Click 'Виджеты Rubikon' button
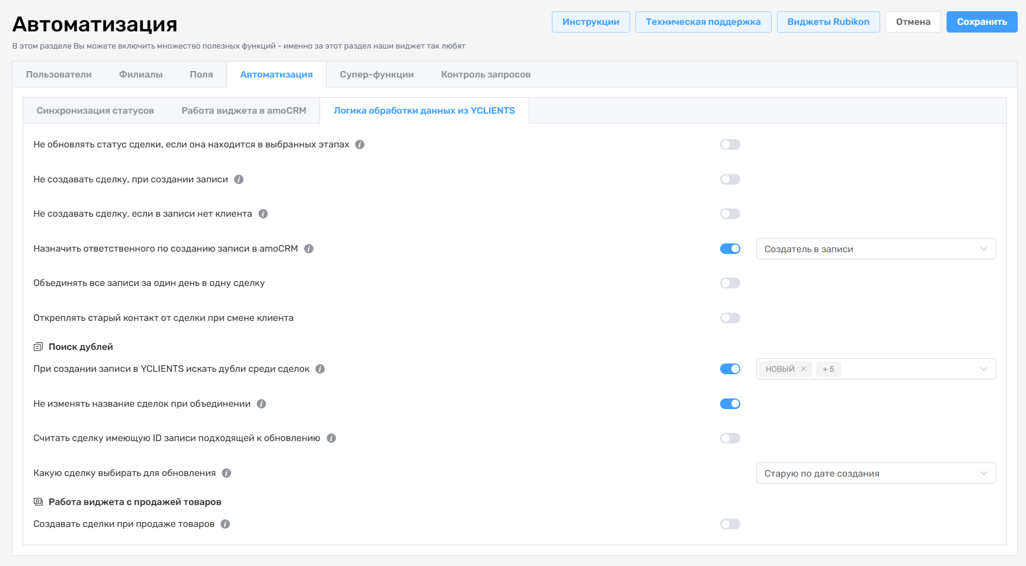The width and height of the screenshot is (1026, 566). [828, 22]
